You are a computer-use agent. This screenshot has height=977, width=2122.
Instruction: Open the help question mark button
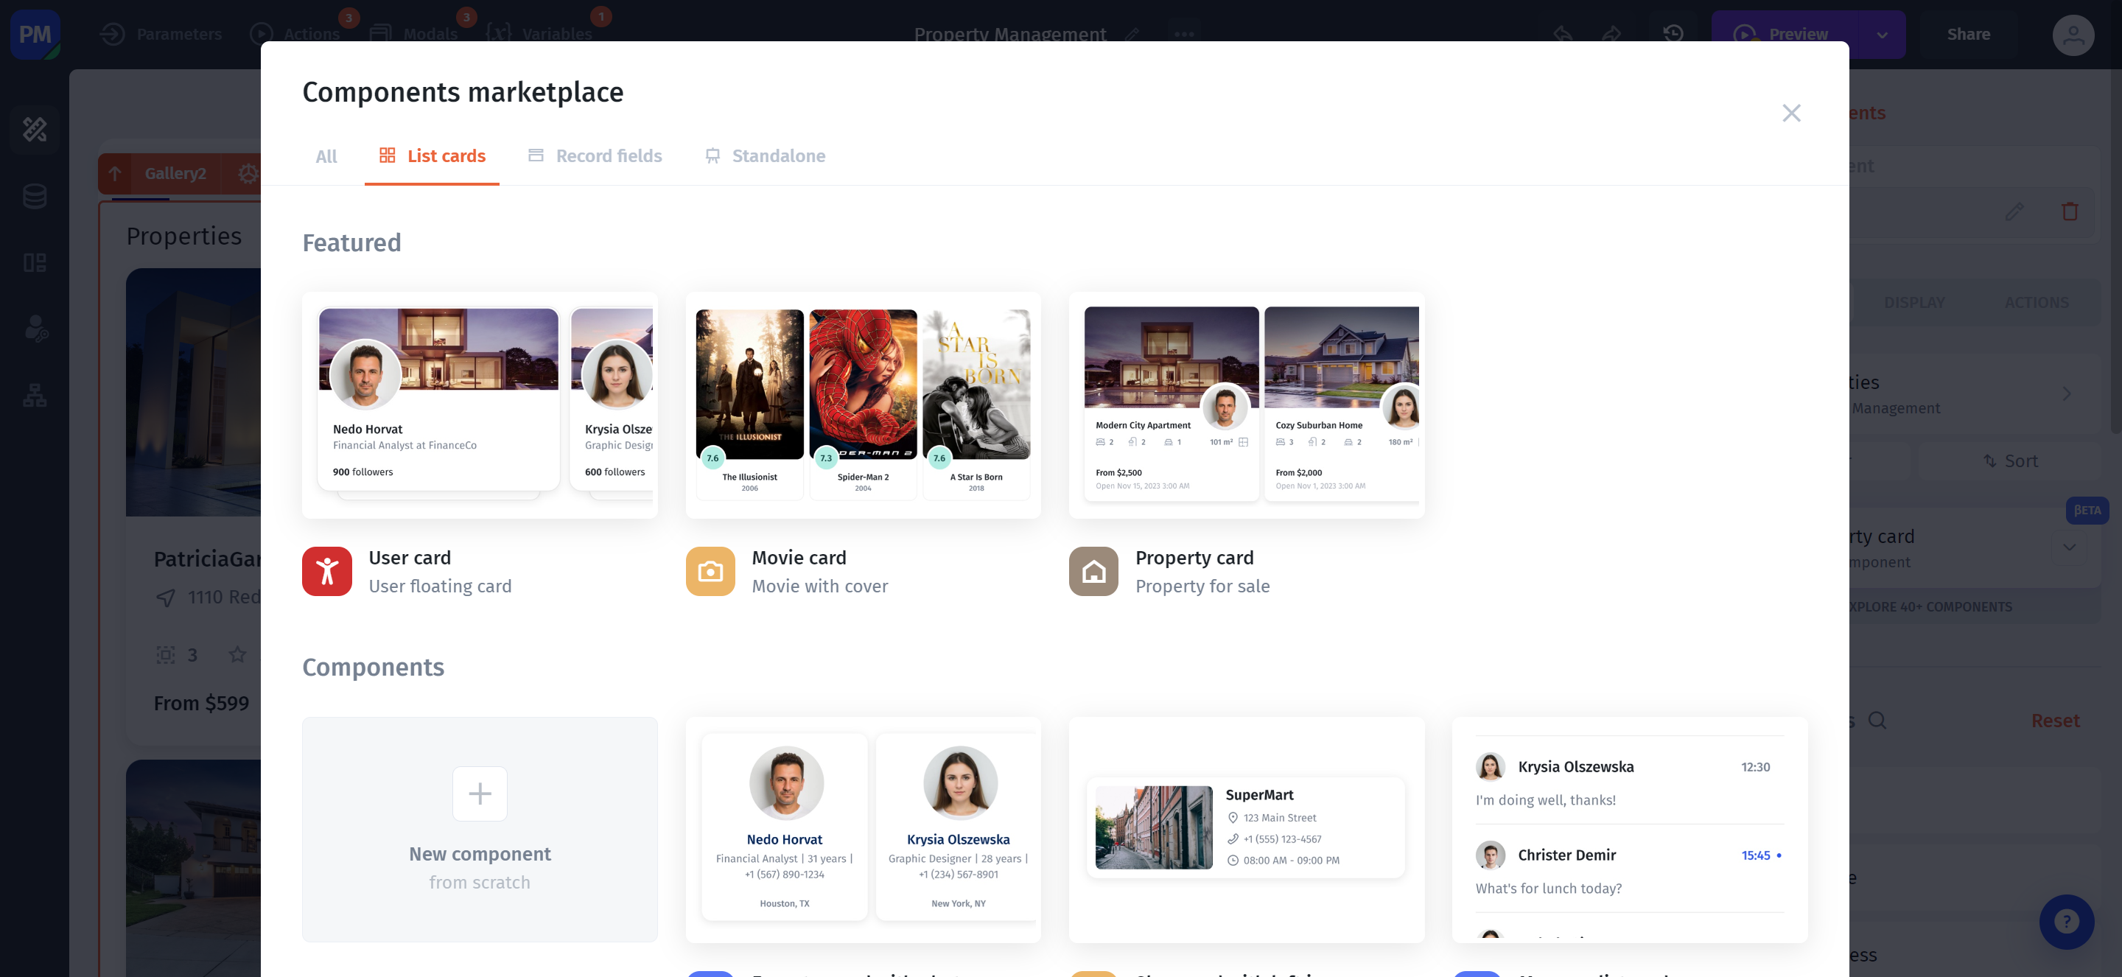(x=2066, y=922)
